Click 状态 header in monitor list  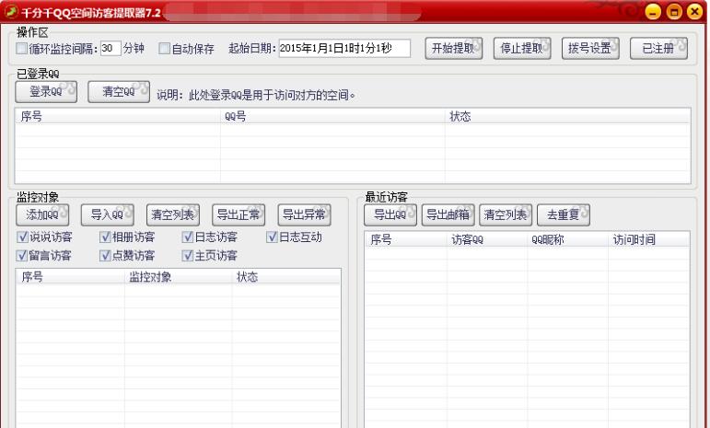pos(286,276)
